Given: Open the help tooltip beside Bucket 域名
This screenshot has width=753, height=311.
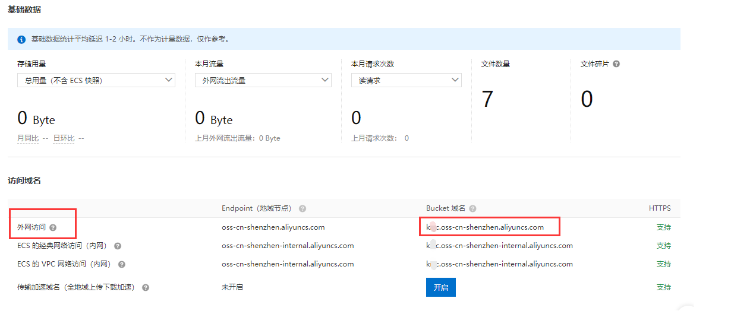Looking at the screenshot, I should coord(472,209).
